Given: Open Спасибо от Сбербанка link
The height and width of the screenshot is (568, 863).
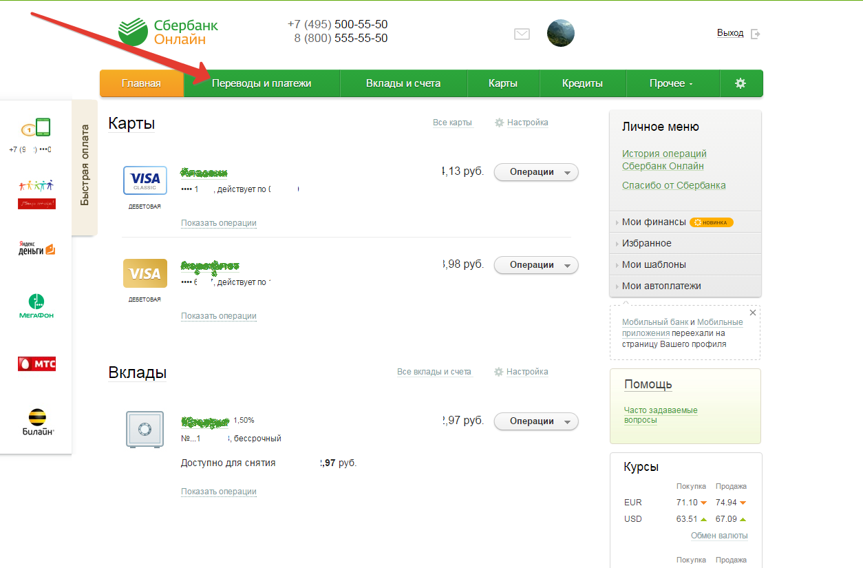Looking at the screenshot, I should click(674, 185).
